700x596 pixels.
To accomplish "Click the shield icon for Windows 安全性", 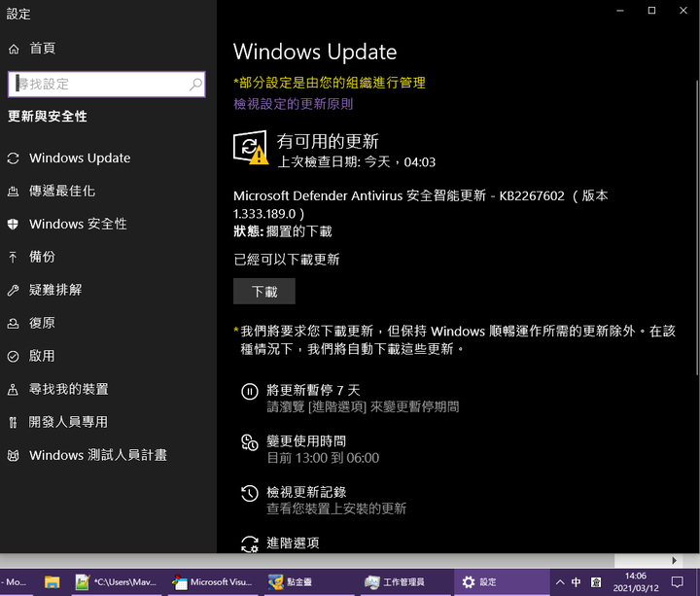I will click(14, 225).
